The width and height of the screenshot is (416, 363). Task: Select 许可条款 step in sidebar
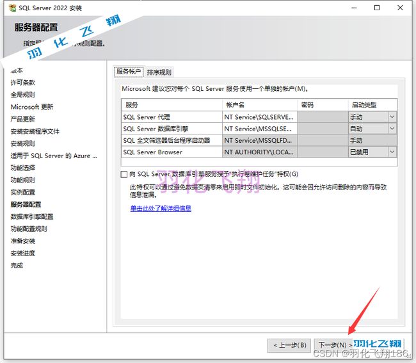23,83
